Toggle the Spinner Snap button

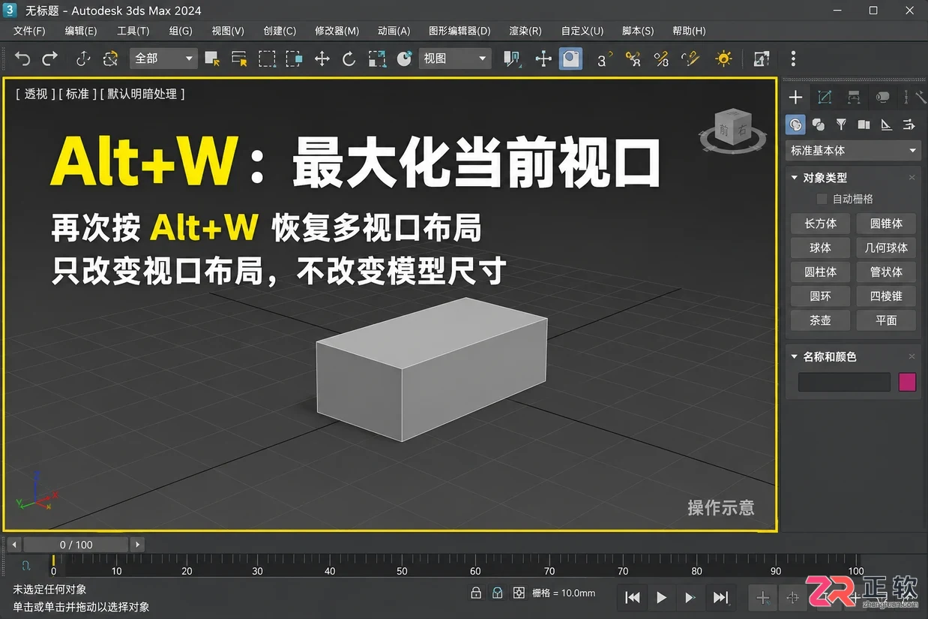coord(690,59)
